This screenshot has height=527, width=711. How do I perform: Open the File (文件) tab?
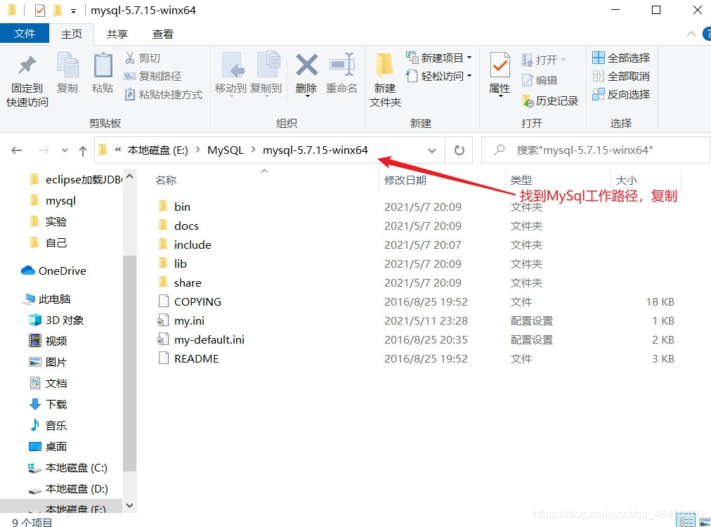(25, 34)
